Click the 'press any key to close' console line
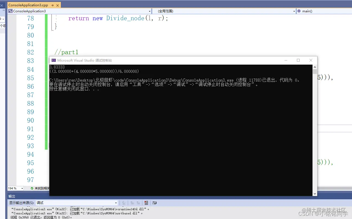 tap(74, 89)
